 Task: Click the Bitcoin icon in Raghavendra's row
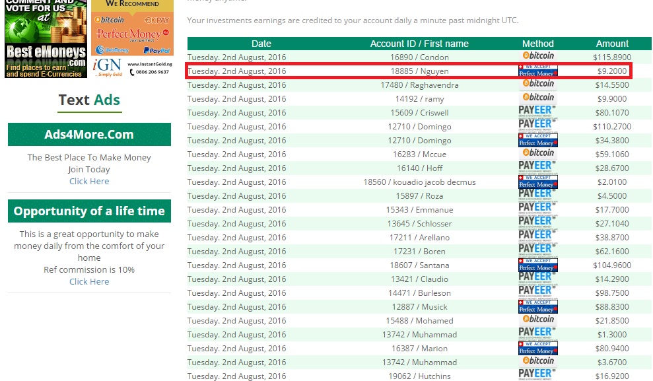pyautogui.click(x=538, y=85)
